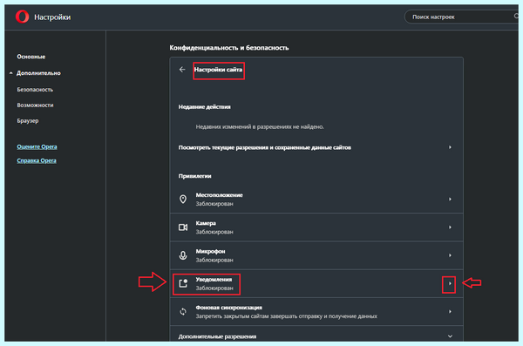
Task: Select the Местоположение label text
Action: pyautogui.click(x=219, y=195)
